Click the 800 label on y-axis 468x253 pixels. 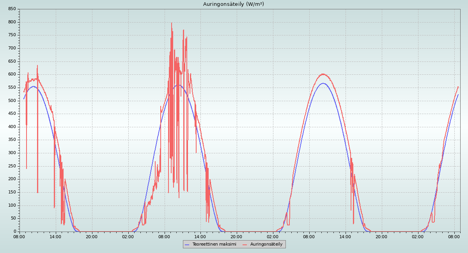12,22
